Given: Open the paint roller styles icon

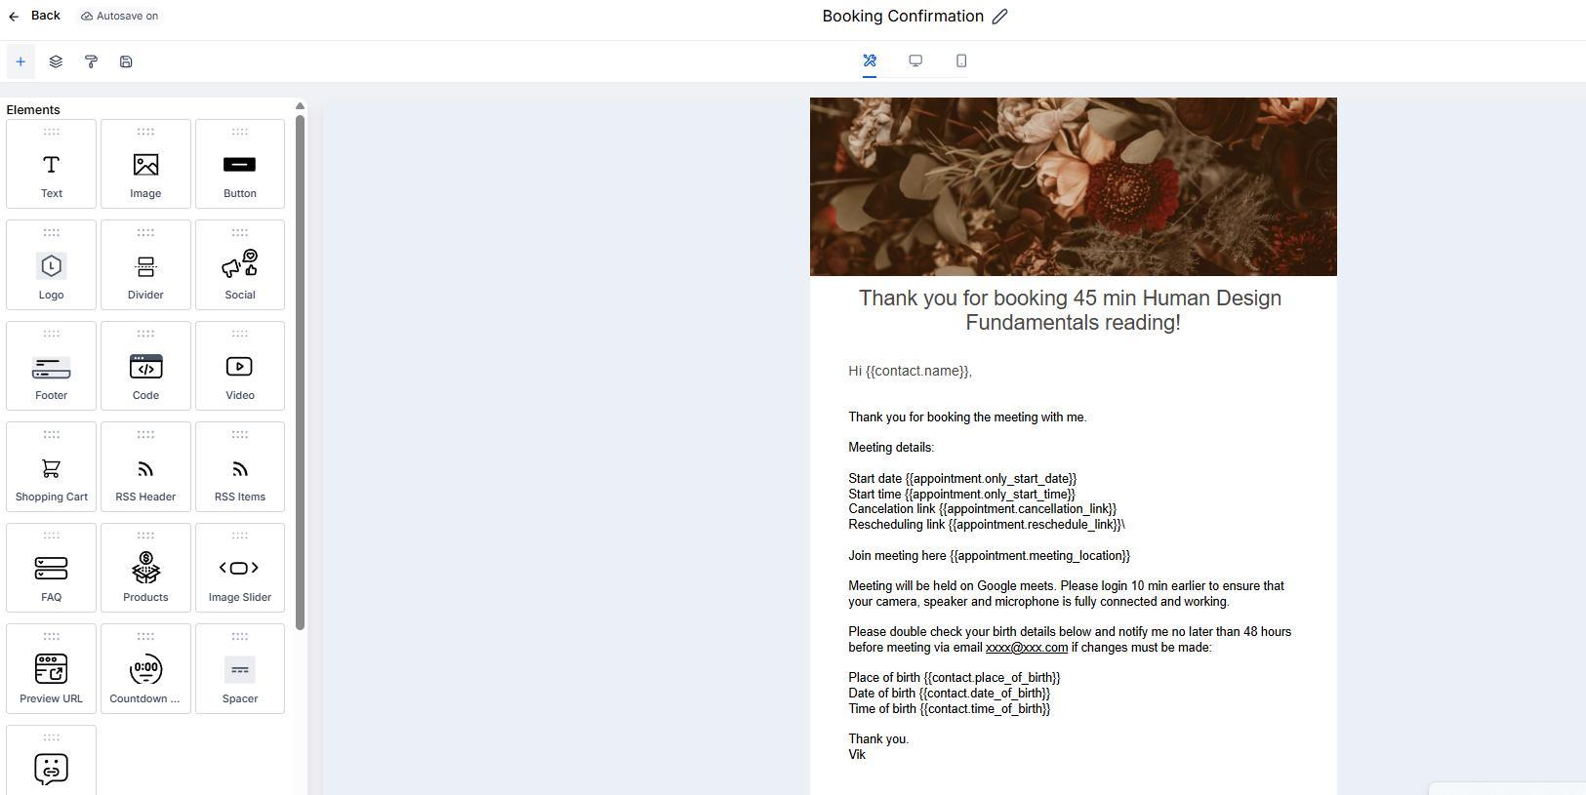Looking at the screenshot, I should (x=91, y=61).
